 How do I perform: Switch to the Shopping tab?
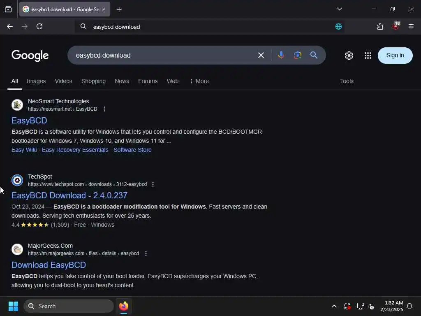coord(93,81)
